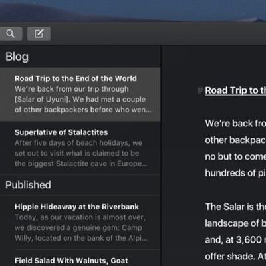Create a new sheet with compose icon

pyautogui.click(x=39, y=34)
